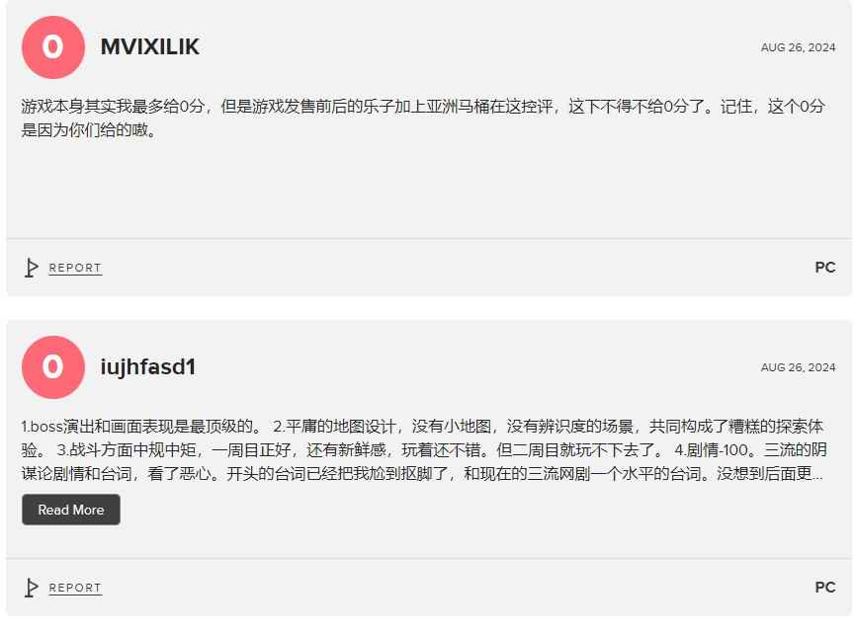Open the Read More button on iujhfasd1's review
The image size is (856, 635).
pyautogui.click(x=71, y=510)
